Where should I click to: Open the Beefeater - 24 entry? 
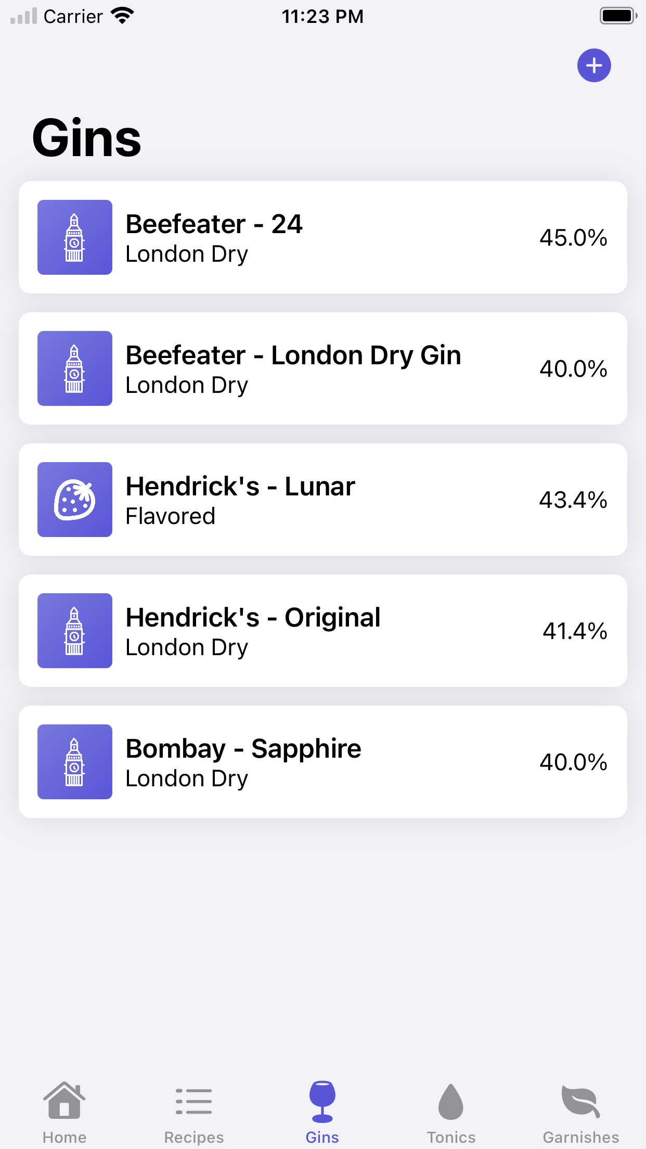point(323,237)
